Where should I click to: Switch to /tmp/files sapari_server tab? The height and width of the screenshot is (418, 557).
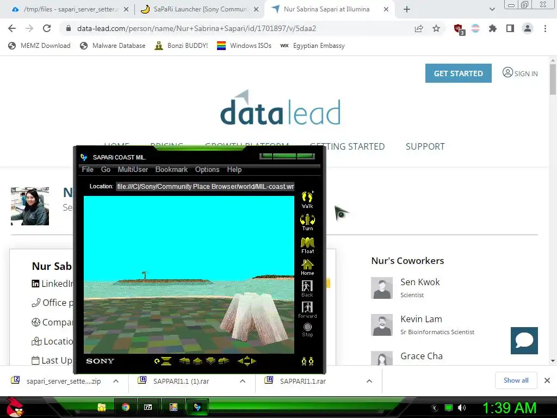(70, 10)
